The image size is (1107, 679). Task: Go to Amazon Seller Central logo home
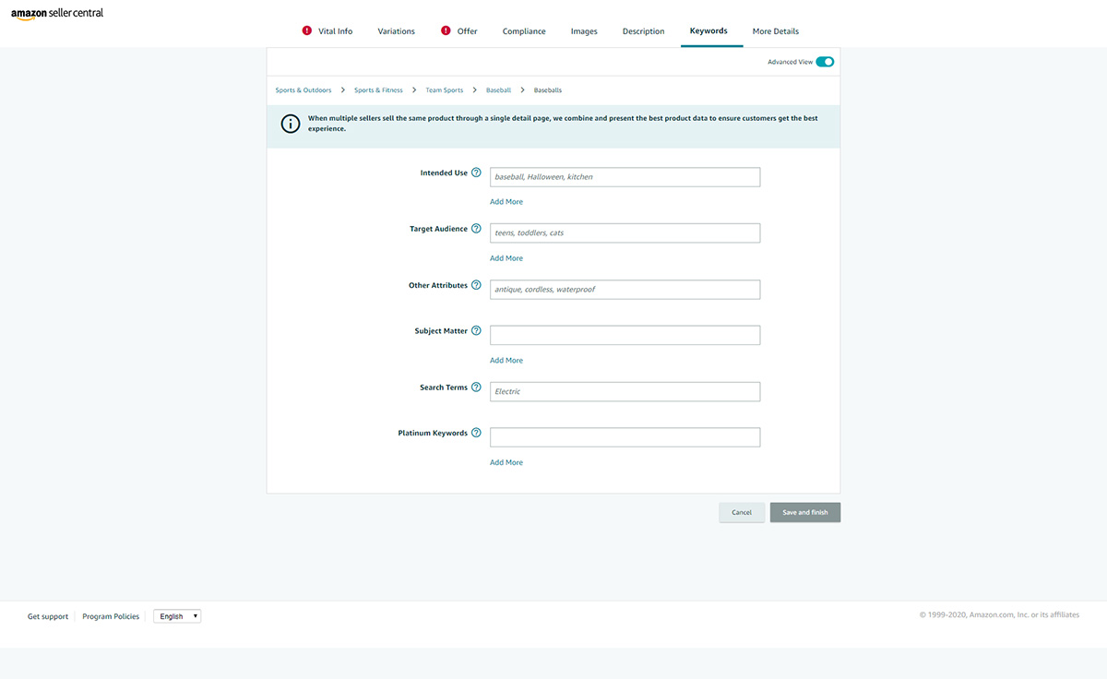click(57, 14)
